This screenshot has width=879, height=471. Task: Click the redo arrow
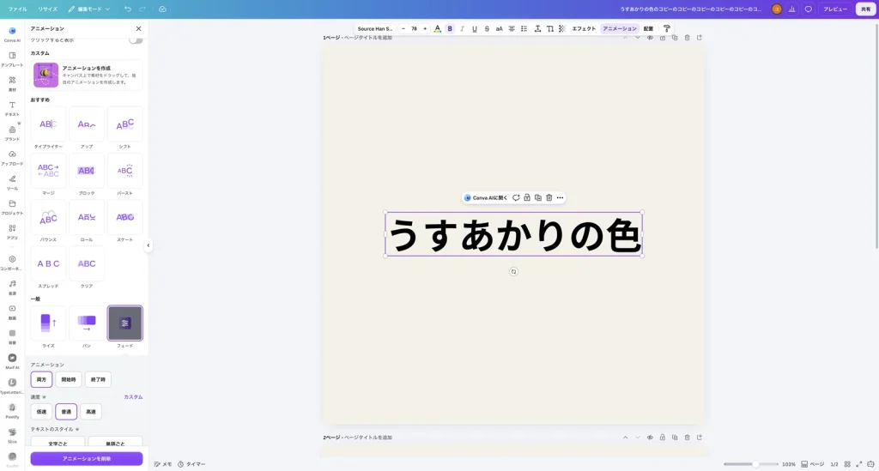[x=142, y=9]
